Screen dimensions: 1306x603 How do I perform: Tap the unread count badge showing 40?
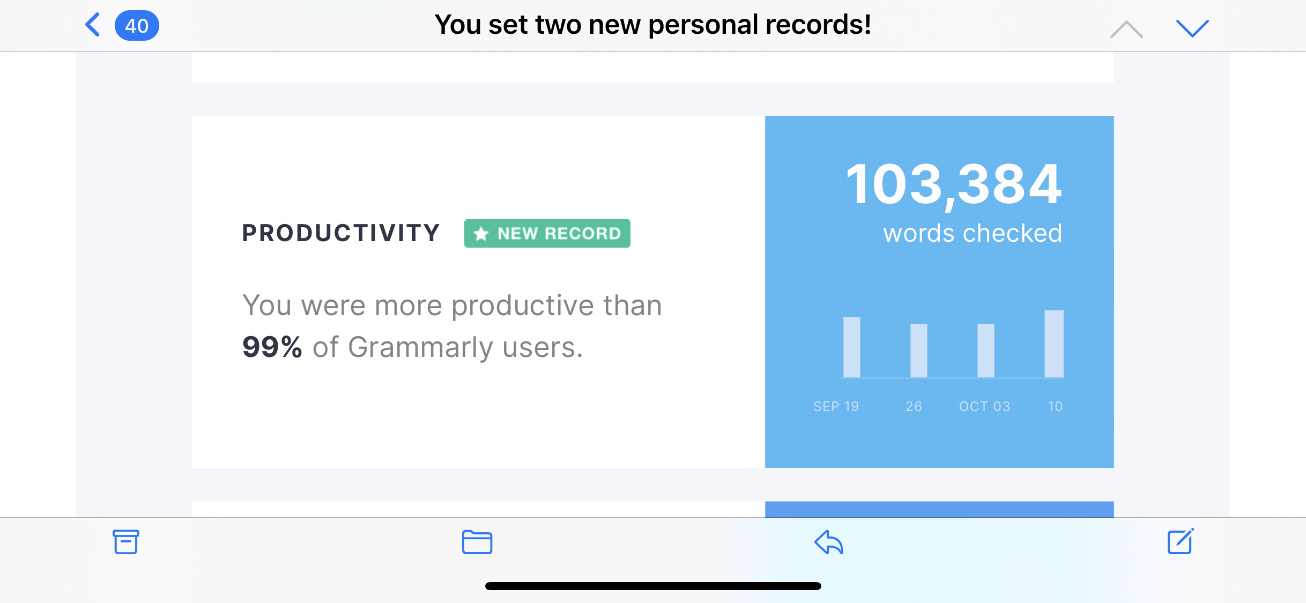tap(137, 26)
